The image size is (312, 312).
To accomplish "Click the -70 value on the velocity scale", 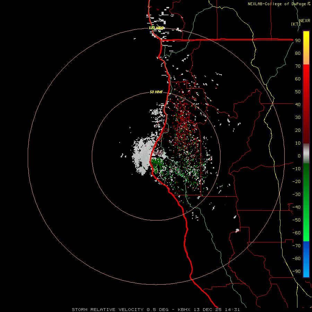I will pyautogui.click(x=296, y=246).
